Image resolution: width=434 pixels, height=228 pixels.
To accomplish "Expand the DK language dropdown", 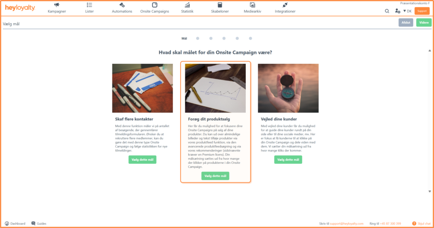I will 407,11.
